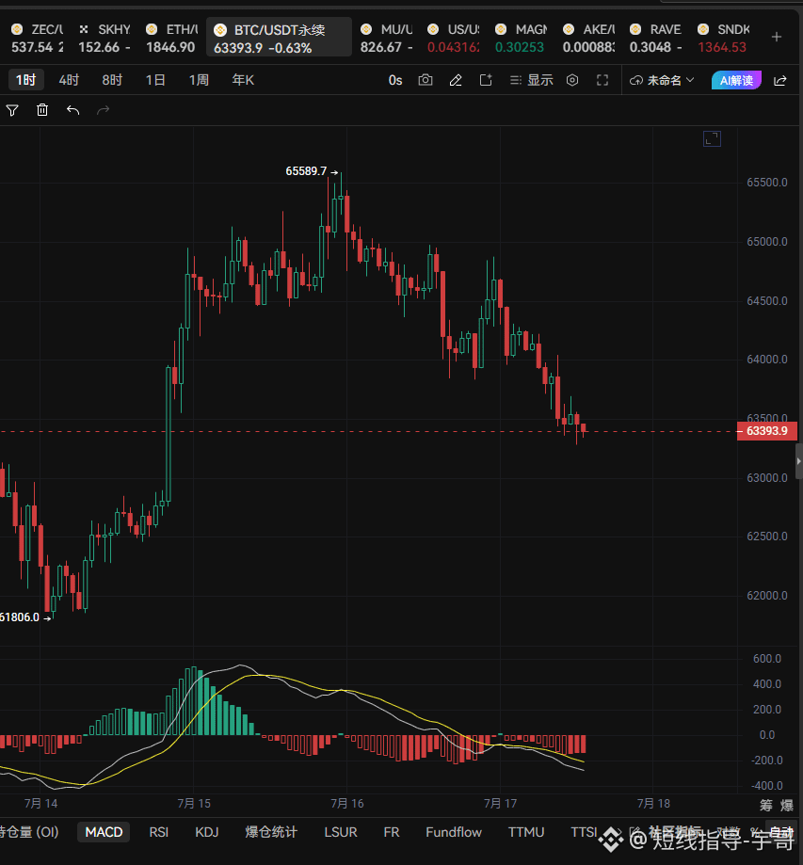This screenshot has width=803, height=865.
Task: Collapse the right side panel arrow
Action: click(798, 461)
